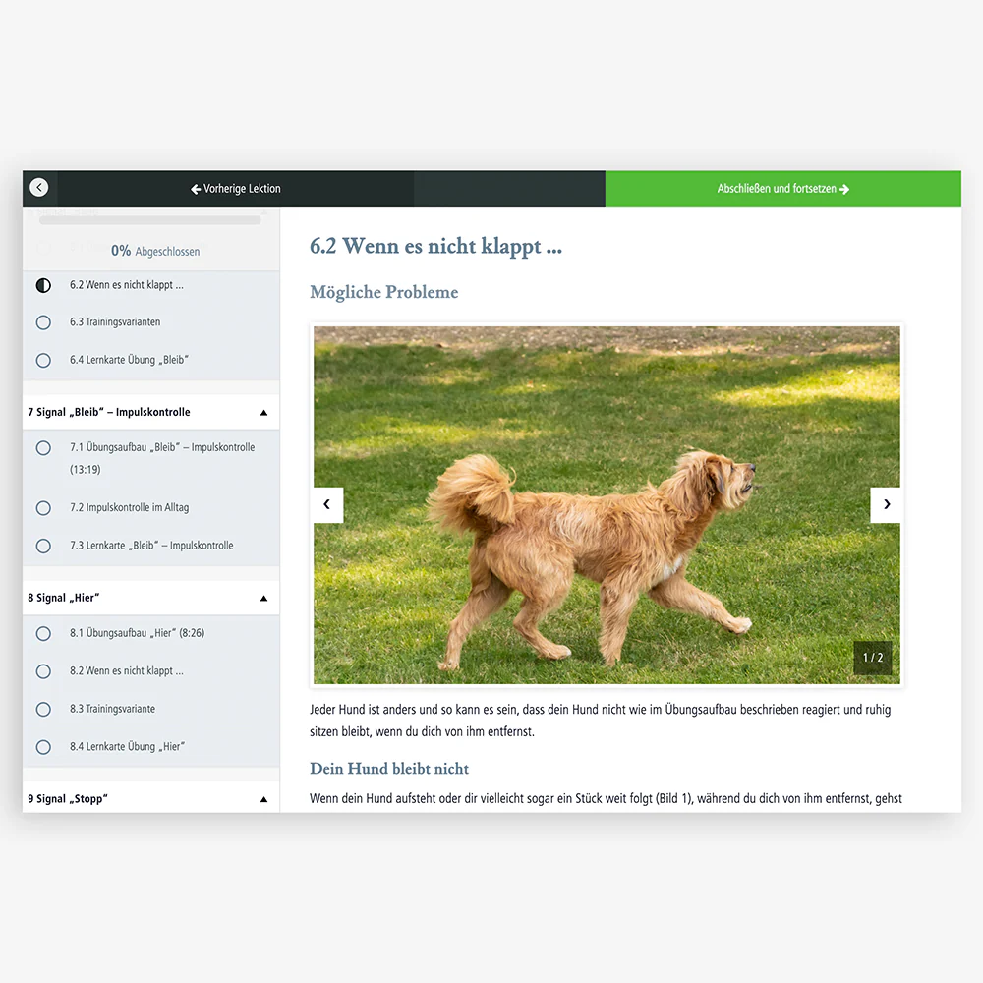Click the course progress bar
This screenshot has width=983, height=983.
[x=149, y=220]
